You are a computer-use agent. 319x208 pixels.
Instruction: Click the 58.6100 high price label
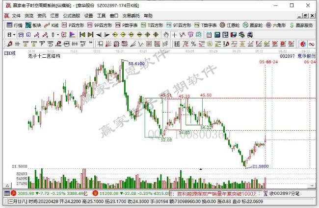(x=136, y=64)
